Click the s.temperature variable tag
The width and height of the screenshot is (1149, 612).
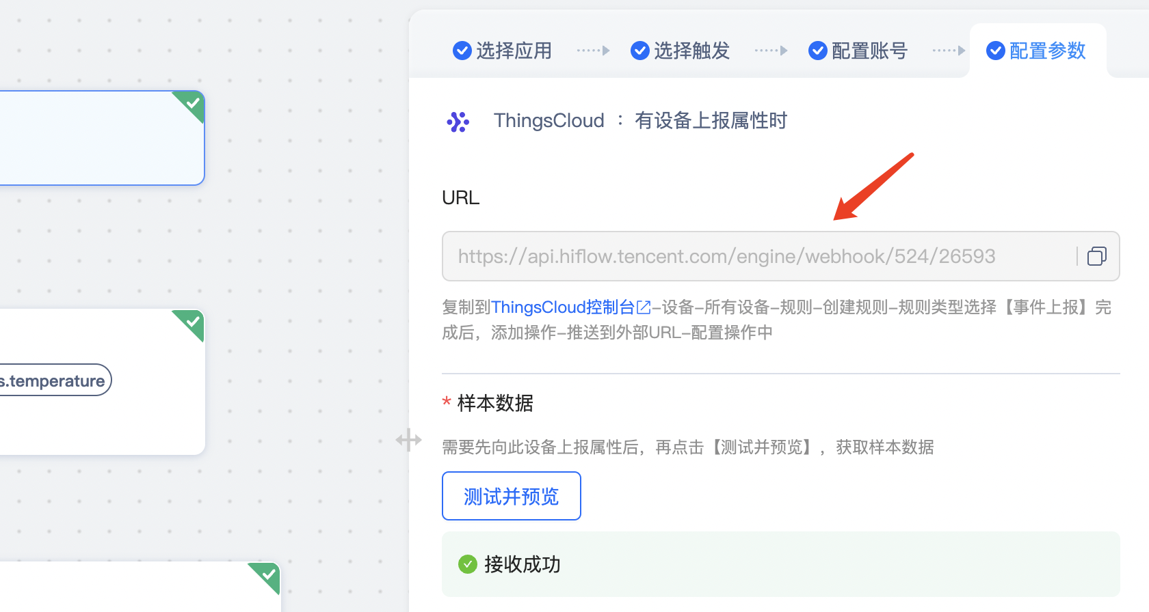click(55, 380)
